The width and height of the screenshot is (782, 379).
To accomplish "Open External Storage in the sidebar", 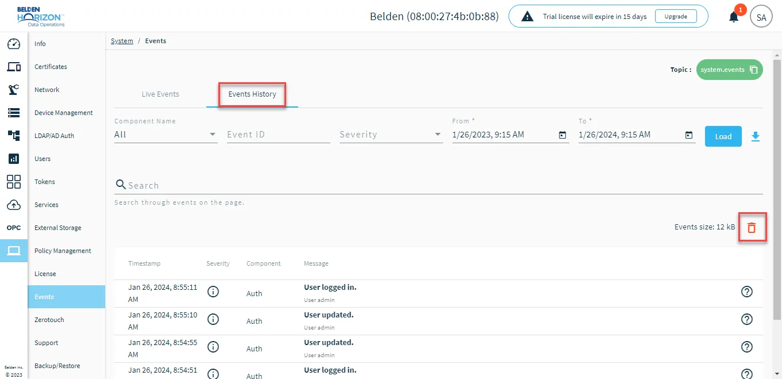I will 58,228.
